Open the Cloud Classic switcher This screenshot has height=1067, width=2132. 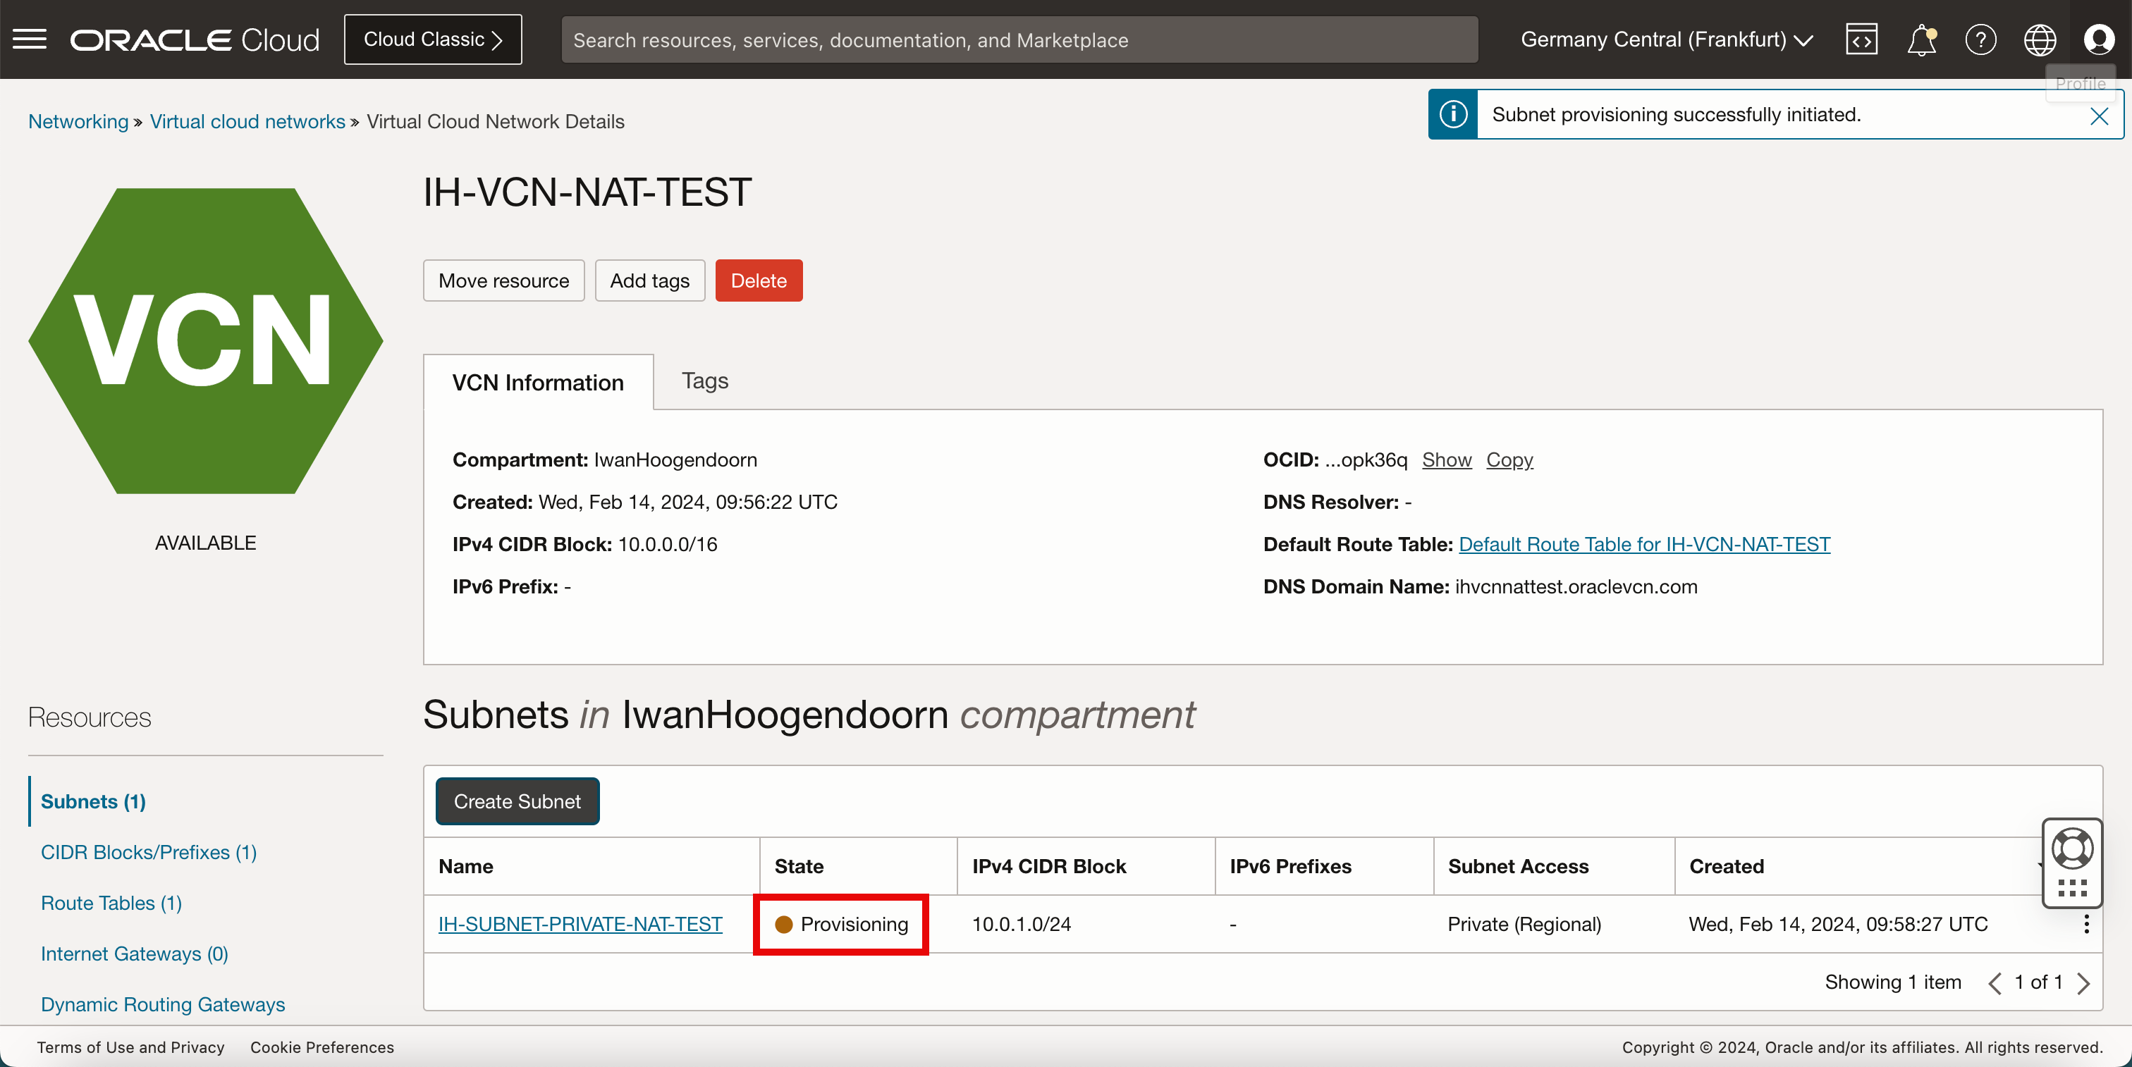coord(433,39)
